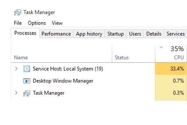Expand the Task Manager process row

[x=16, y=93]
